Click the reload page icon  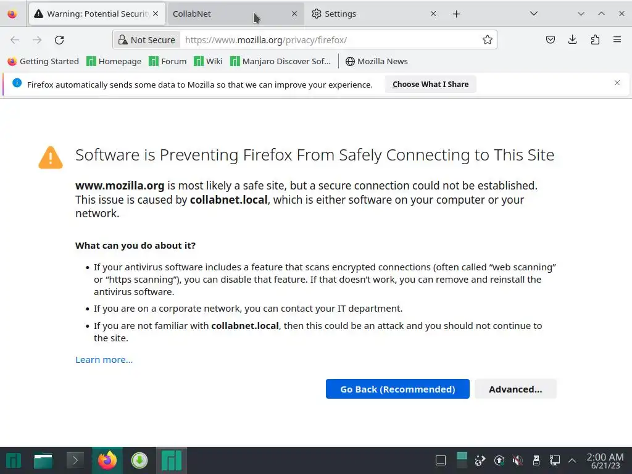pos(59,40)
